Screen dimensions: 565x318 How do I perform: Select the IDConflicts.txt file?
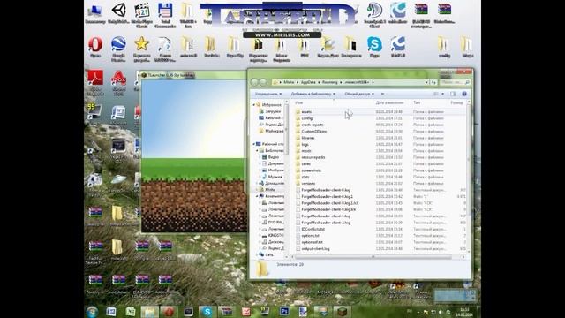313,229
